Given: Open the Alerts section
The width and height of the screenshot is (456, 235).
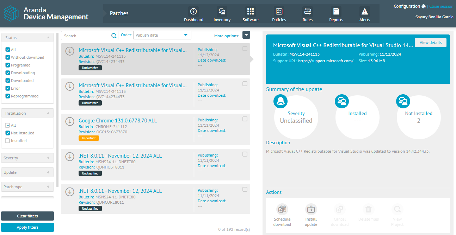Looking at the screenshot, I should [x=365, y=14].
